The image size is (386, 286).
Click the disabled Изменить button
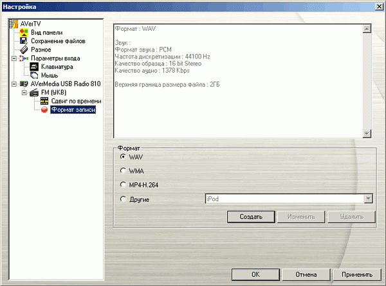301,217
